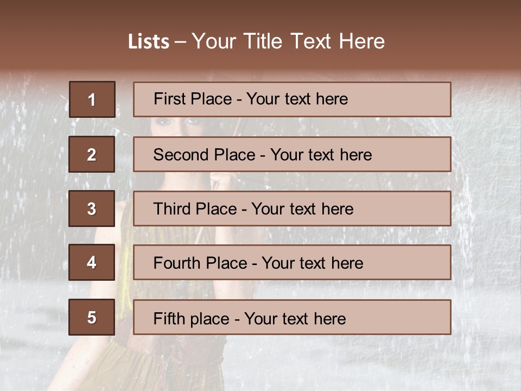Select the First Place text bar

click(x=292, y=99)
